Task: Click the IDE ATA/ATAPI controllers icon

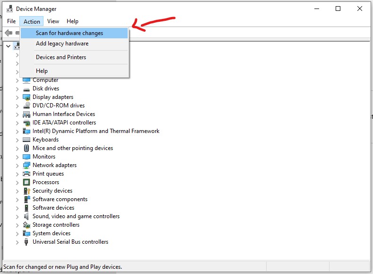Action: pyautogui.click(x=26, y=123)
